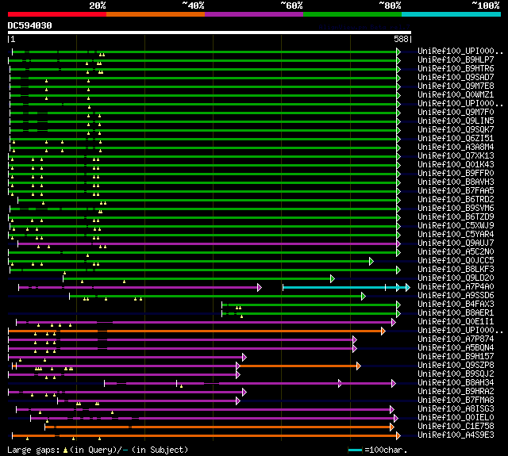508x456 pixels.
Task: Click the orange arrowhead ending A4S9E3's alignment
Action: point(398,436)
